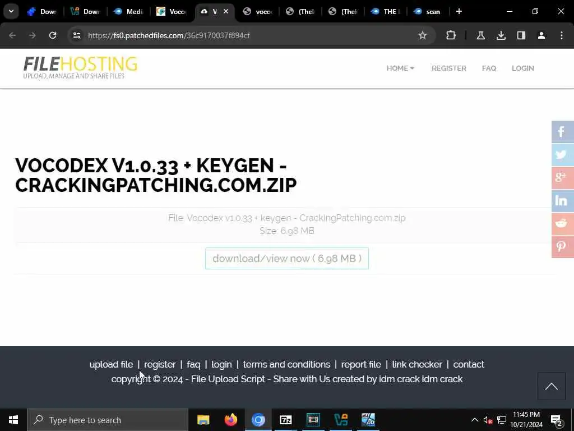
Task: Open the browser downloads icon
Action: (501, 35)
